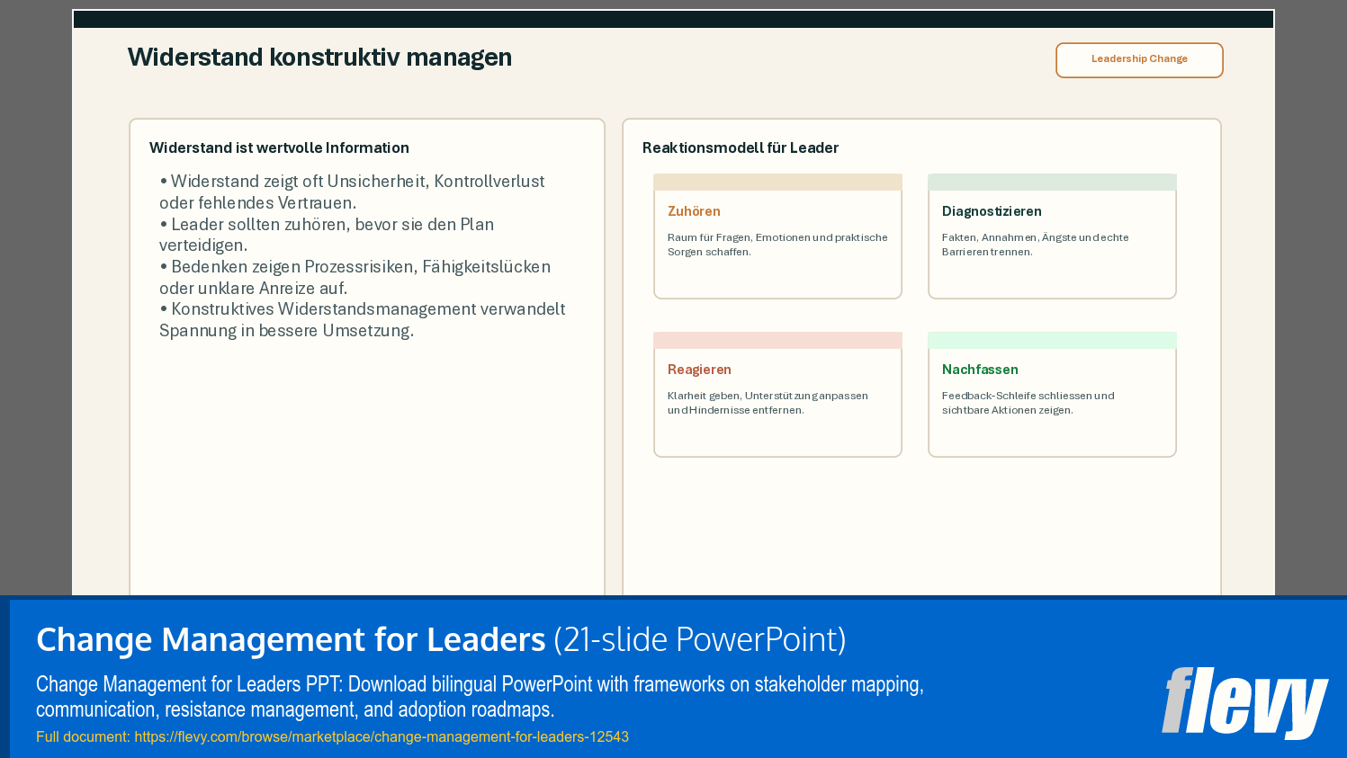Click the Leadership Change button
This screenshot has height=758, width=1347.
click(1139, 60)
